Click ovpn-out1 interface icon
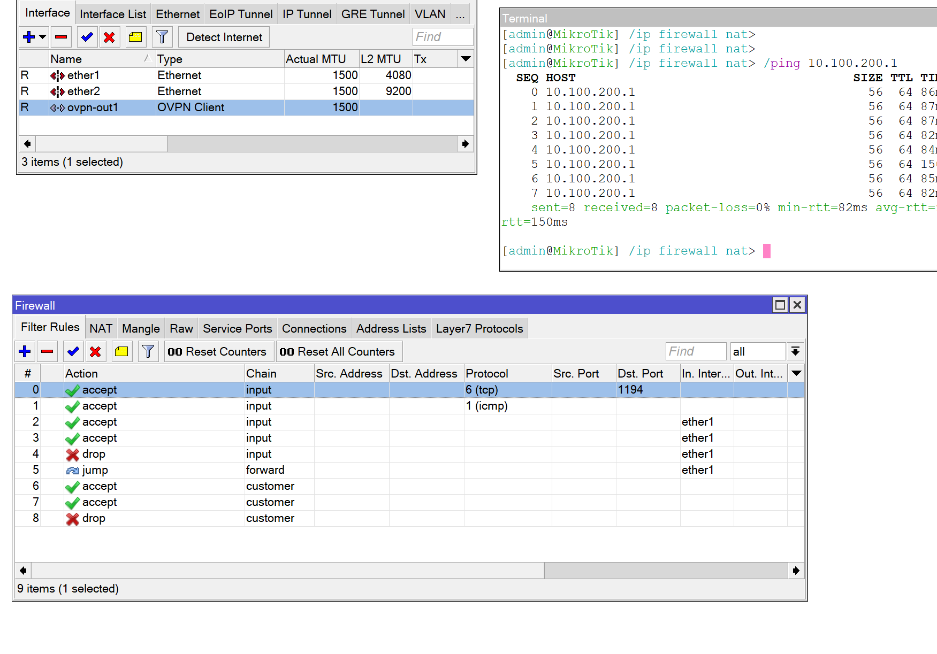937x654 pixels. point(57,107)
